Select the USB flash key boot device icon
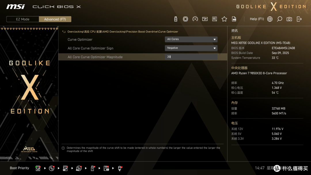 [x=93, y=168]
